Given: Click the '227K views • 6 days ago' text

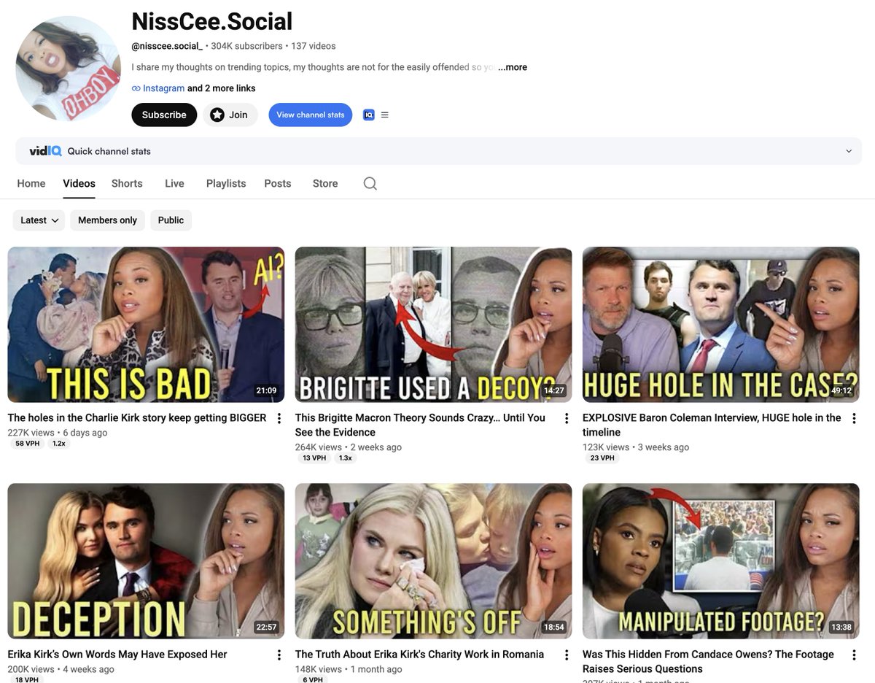Looking at the screenshot, I should (58, 433).
